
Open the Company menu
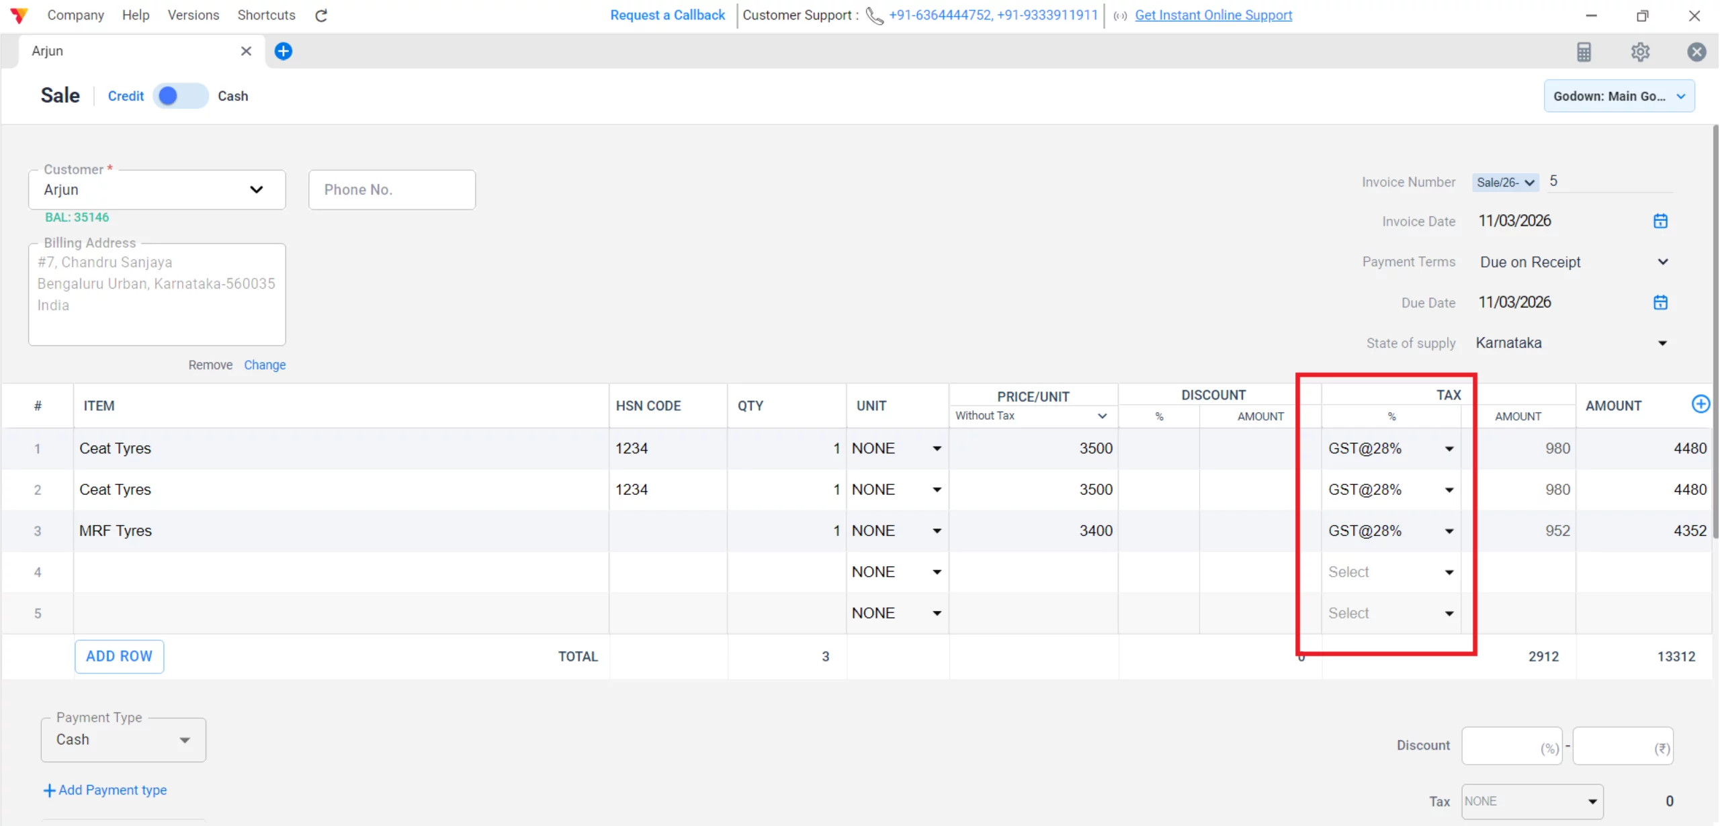tap(75, 15)
